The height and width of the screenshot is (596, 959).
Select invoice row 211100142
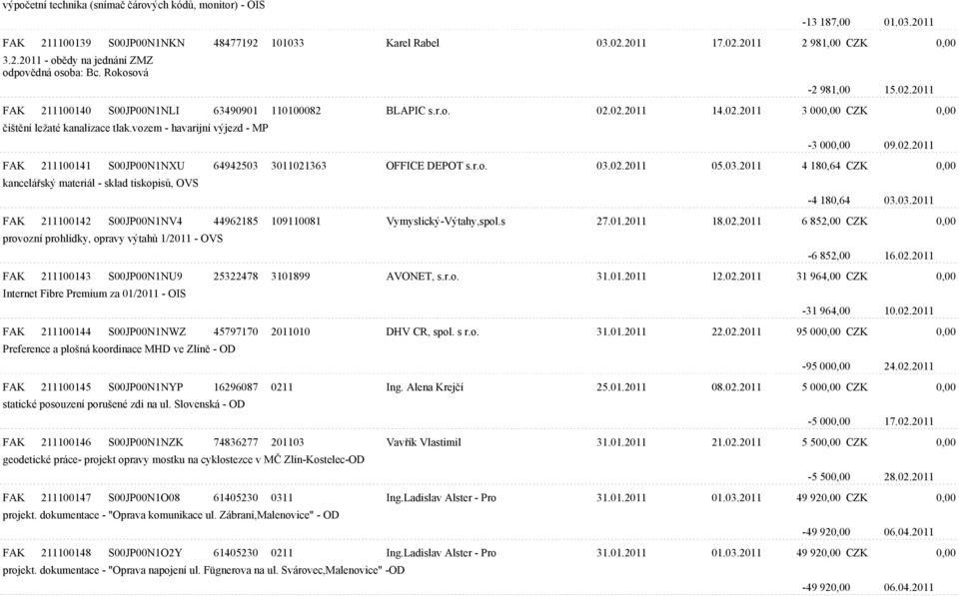pyautogui.click(x=479, y=222)
